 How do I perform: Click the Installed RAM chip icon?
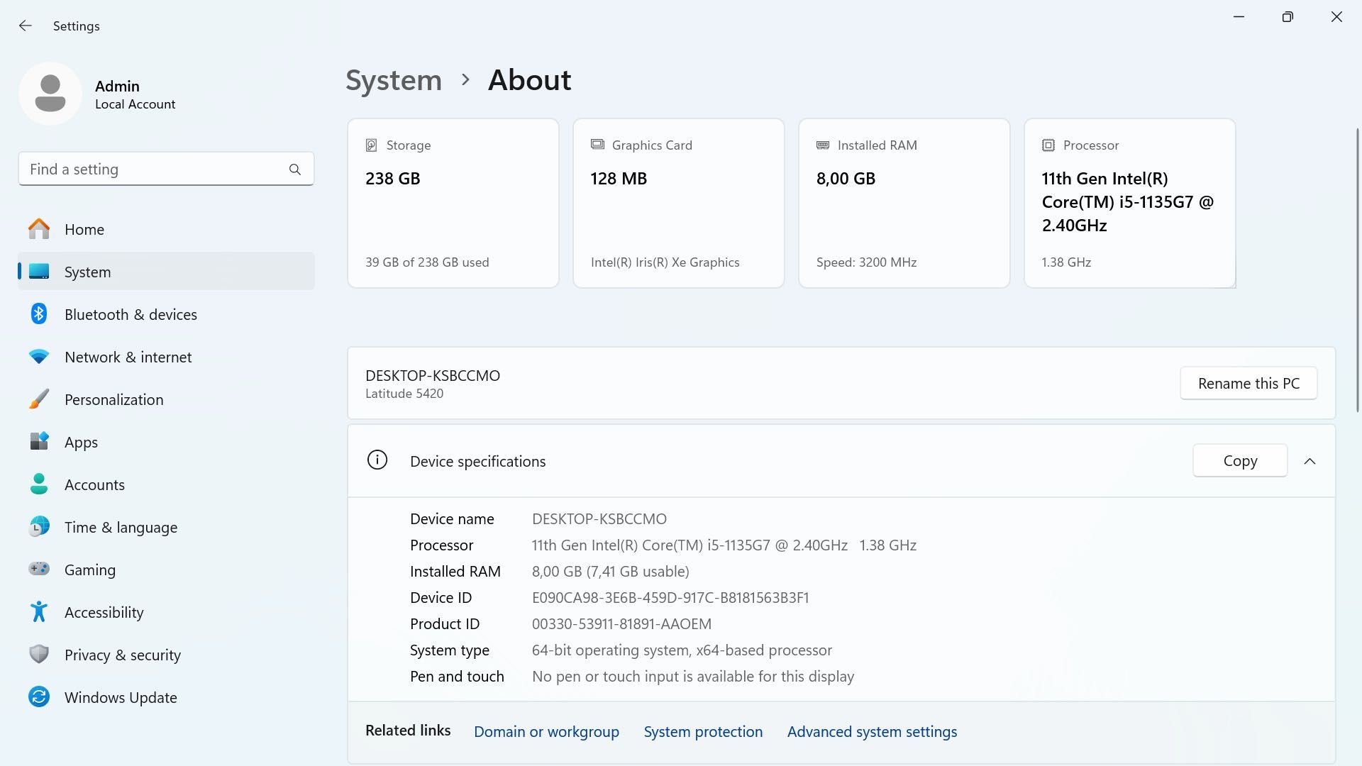pos(823,145)
